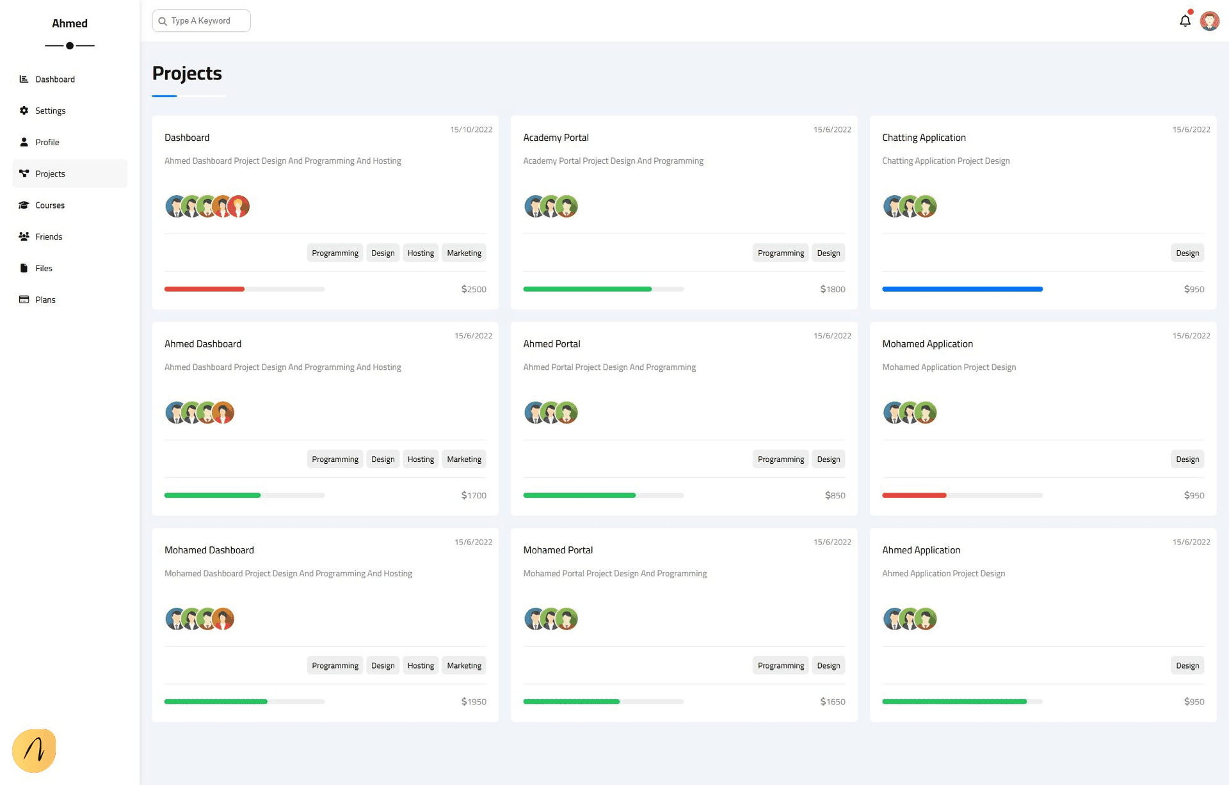Click Design tag on Academy Portal card

point(828,253)
